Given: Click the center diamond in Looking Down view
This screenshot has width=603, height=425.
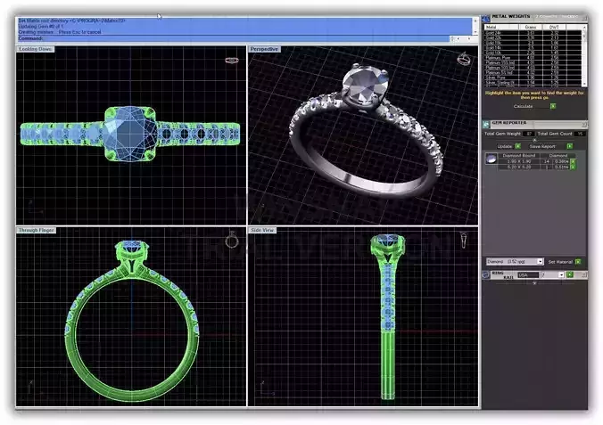Looking at the screenshot, I should (x=130, y=134).
